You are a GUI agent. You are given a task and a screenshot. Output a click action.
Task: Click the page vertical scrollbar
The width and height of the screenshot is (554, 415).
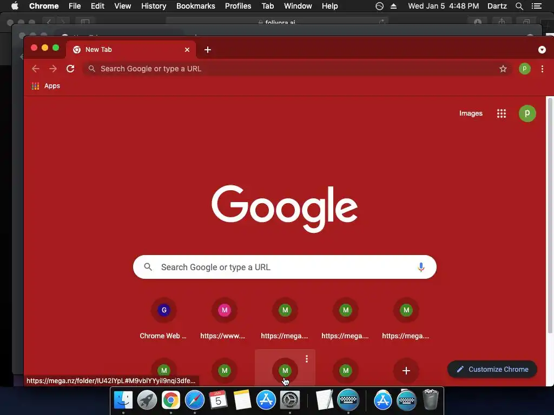point(550,215)
